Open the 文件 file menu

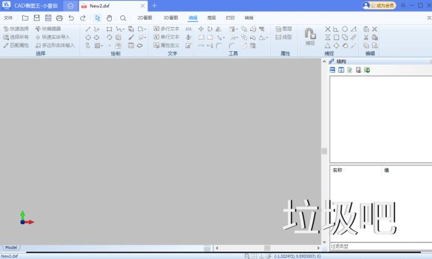tap(8, 18)
